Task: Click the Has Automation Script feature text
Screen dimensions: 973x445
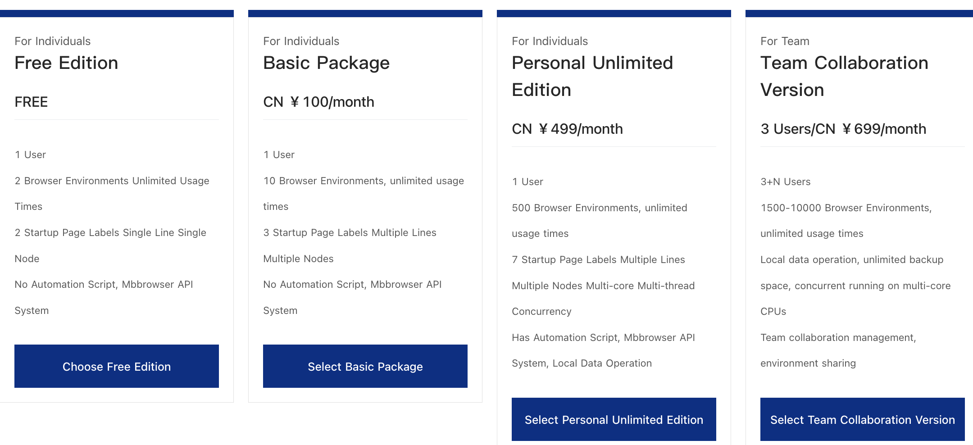Action: click(603, 337)
